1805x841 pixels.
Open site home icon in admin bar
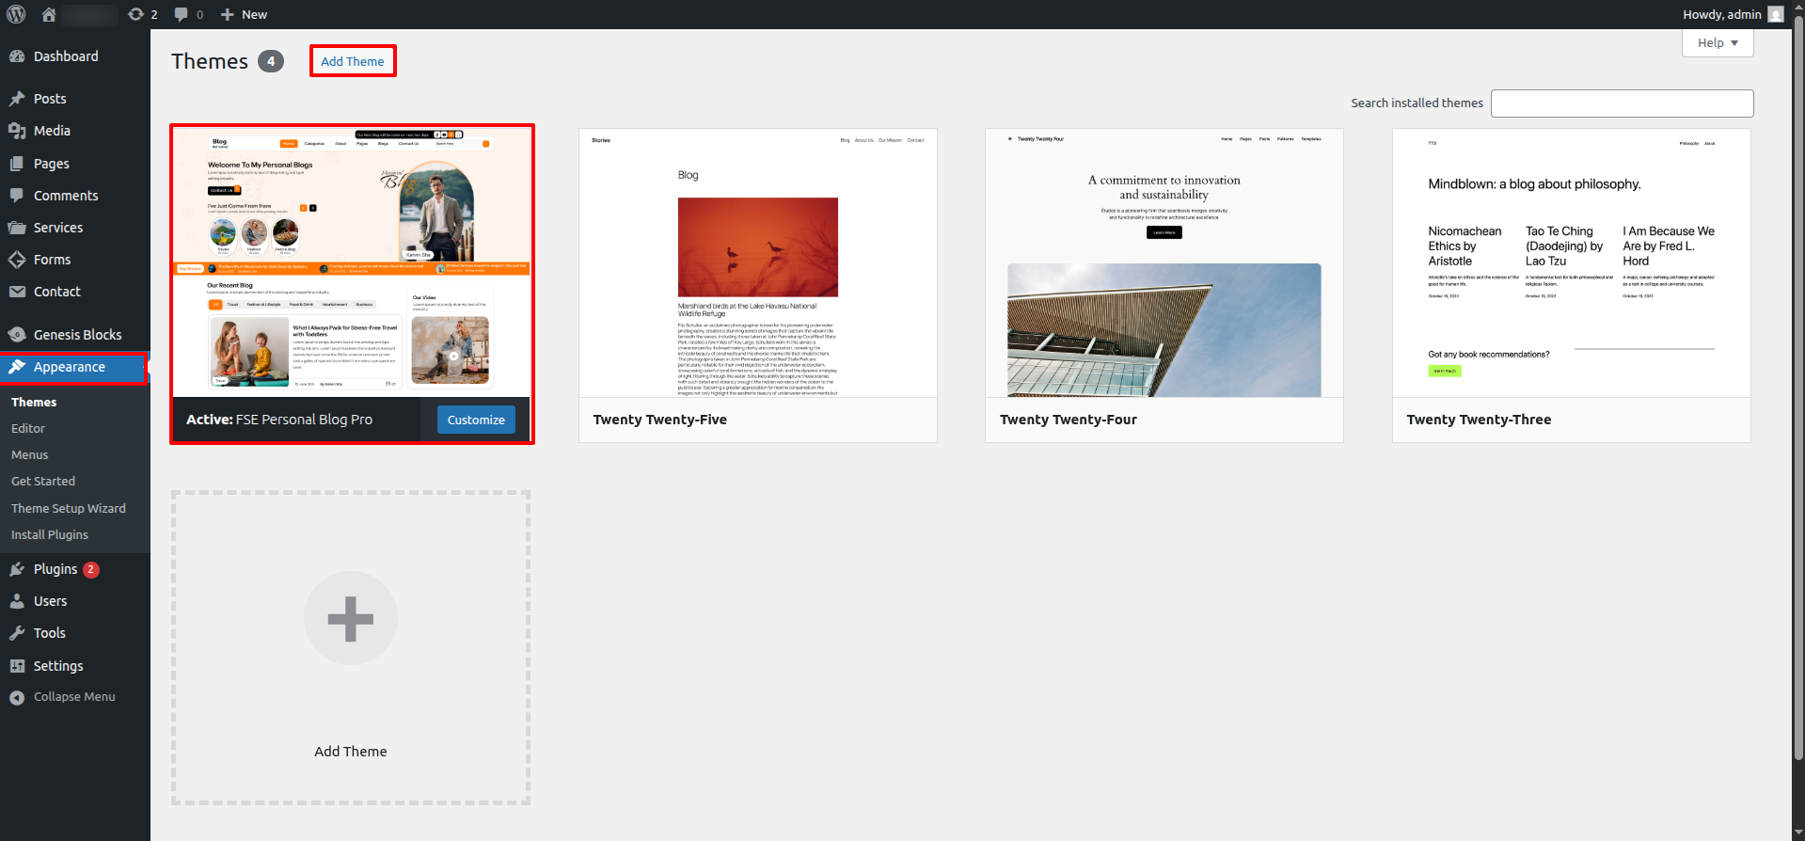[x=49, y=14]
